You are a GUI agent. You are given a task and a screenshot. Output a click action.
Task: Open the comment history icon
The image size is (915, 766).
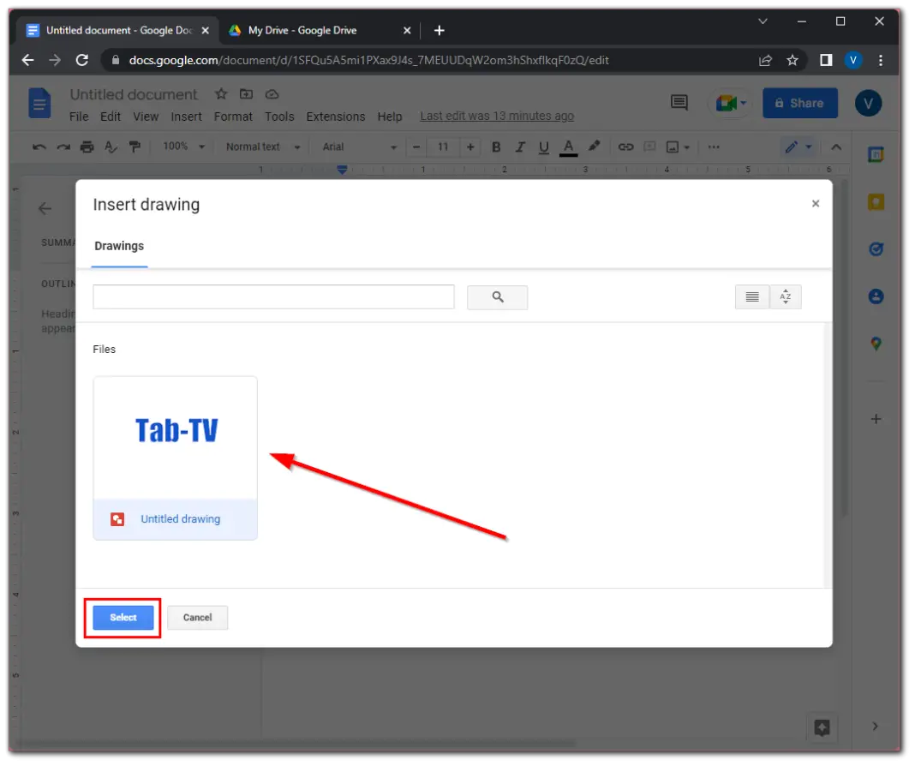click(679, 102)
